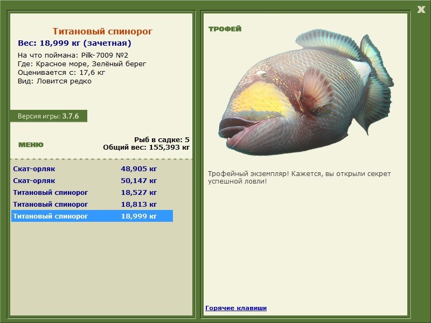Select the Скат-орляк 48,905 кг row

(x=92, y=168)
